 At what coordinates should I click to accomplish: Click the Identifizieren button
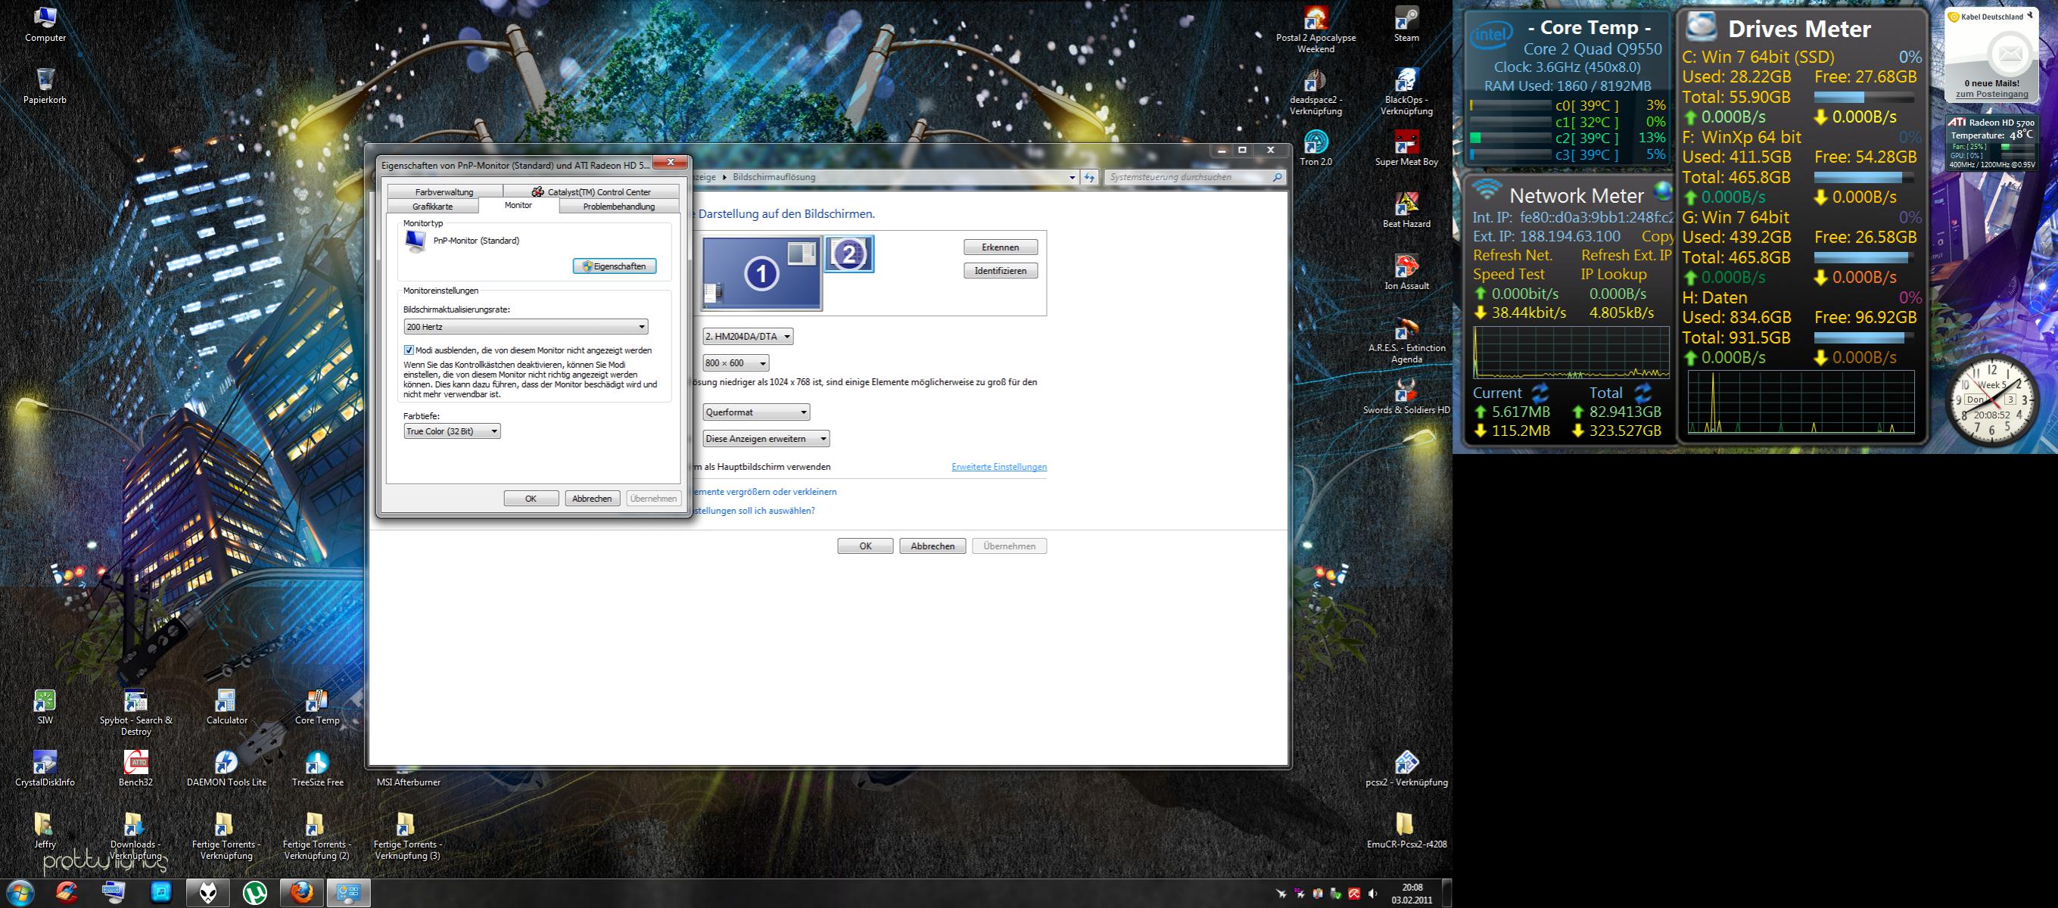pos(999,271)
